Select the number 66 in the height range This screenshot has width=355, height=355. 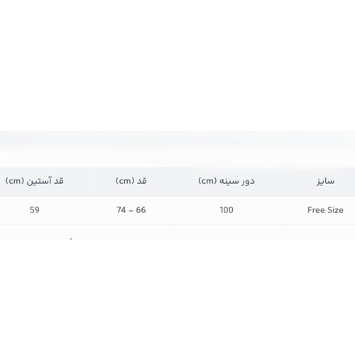(141, 210)
